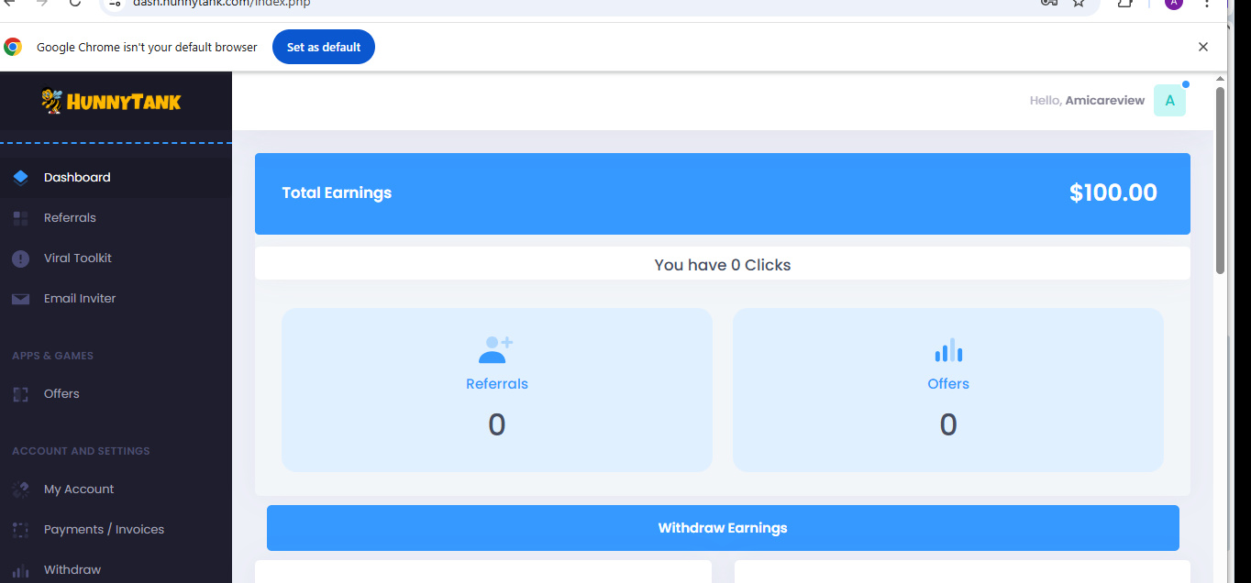Click the Offers icon in sidebar
1251x583 pixels.
click(x=21, y=394)
